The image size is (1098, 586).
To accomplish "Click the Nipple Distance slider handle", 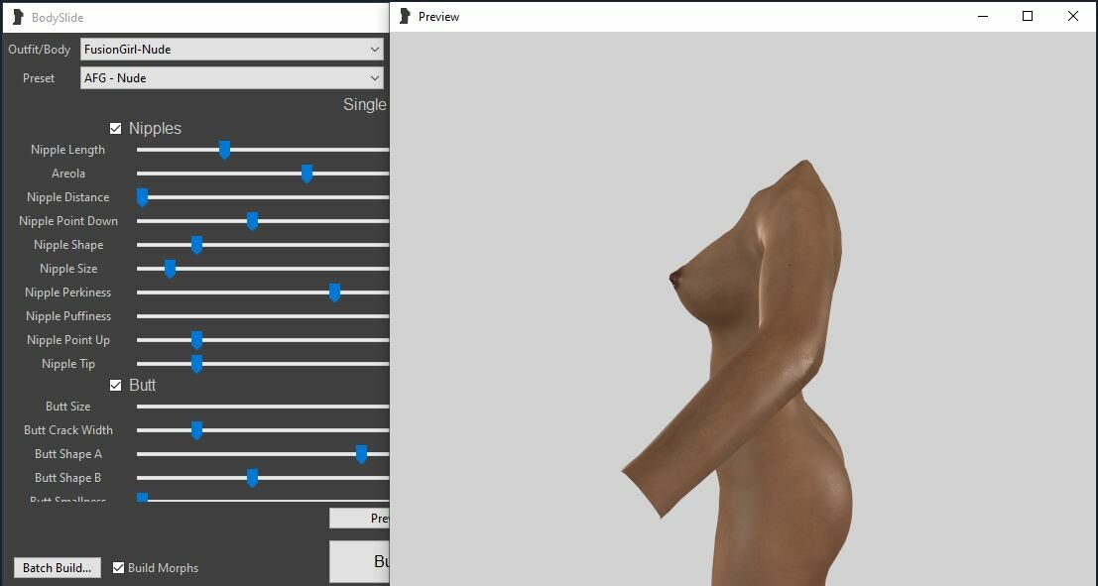I will tap(142, 197).
